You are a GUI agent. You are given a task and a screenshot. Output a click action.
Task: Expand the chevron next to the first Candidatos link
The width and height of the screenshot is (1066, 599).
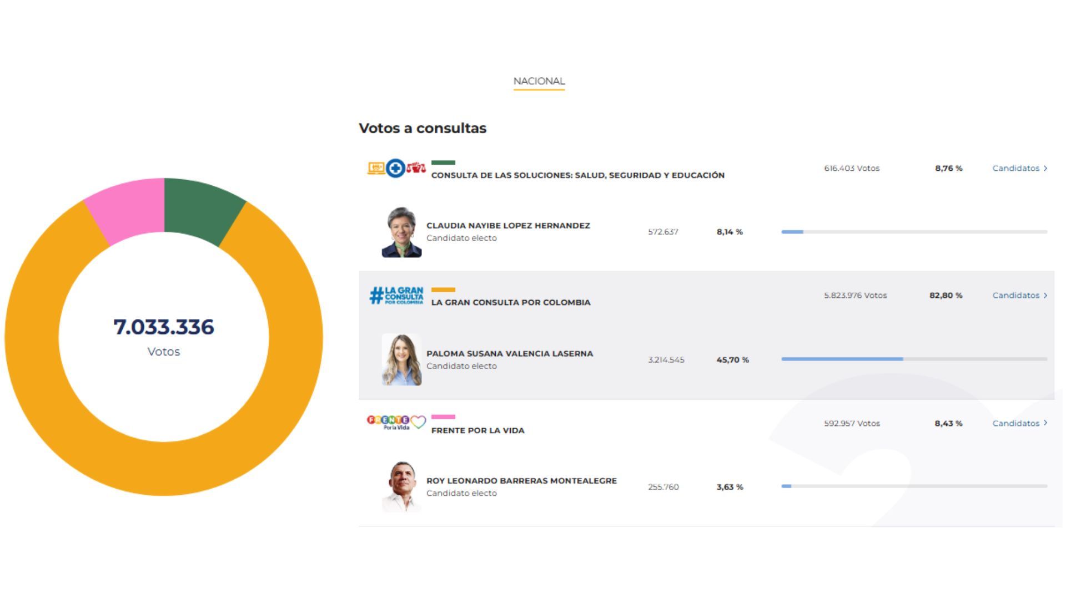pyautogui.click(x=1045, y=168)
